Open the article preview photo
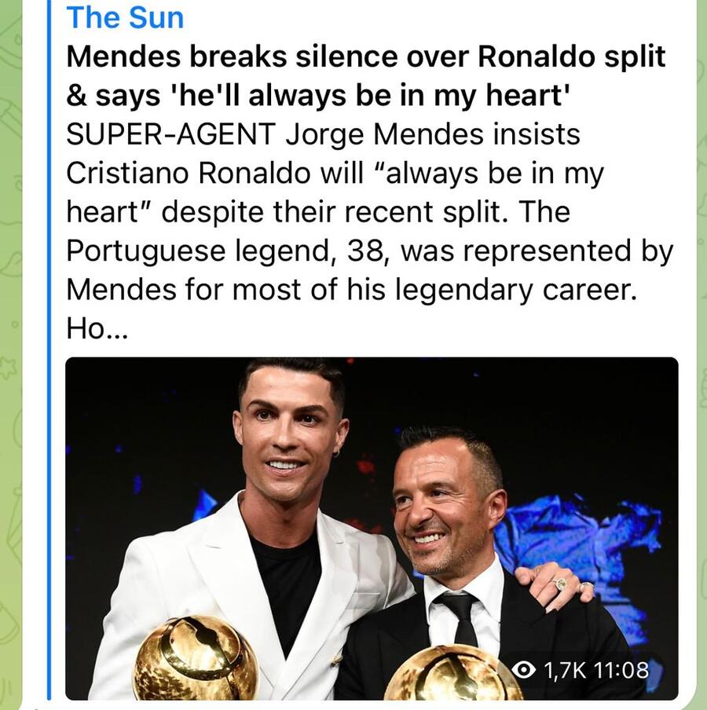The width and height of the screenshot is (707, 710). click(371, 471)
